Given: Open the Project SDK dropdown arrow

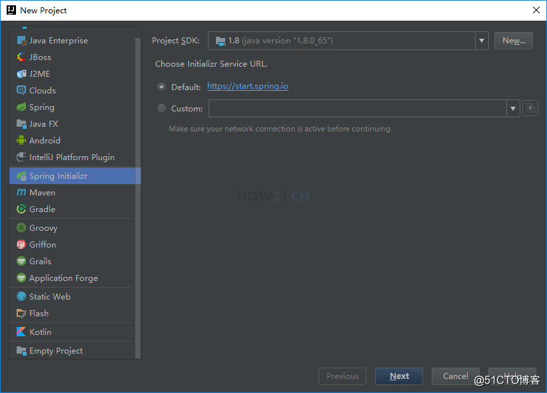Looking at the screenshot, I should point(482,41).
